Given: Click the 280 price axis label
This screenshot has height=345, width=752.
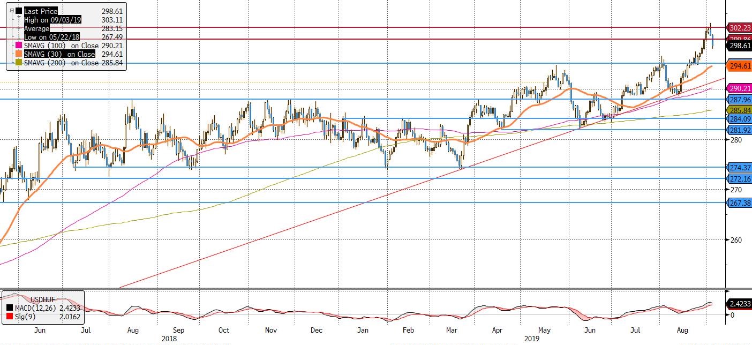Looking at the screenshot, I should pos(736,140).
